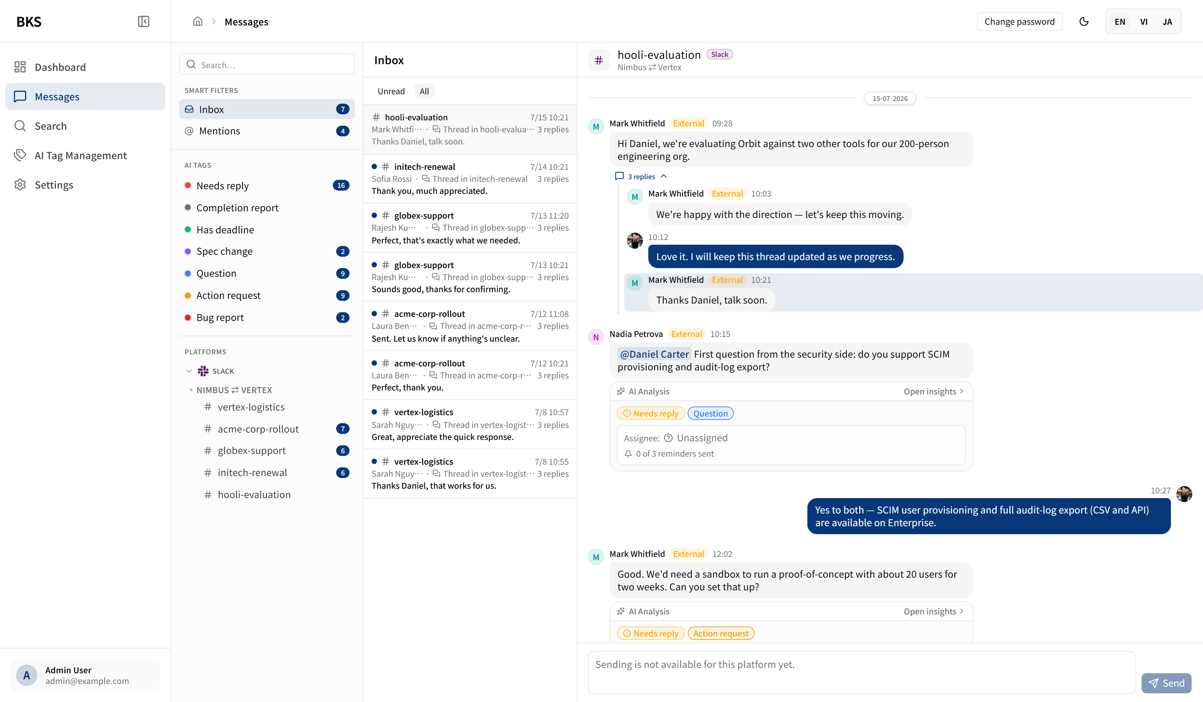This screenshot has height=702, width=1203.
Task: Collapse the 3 replies thread
Action: point(641,176)
